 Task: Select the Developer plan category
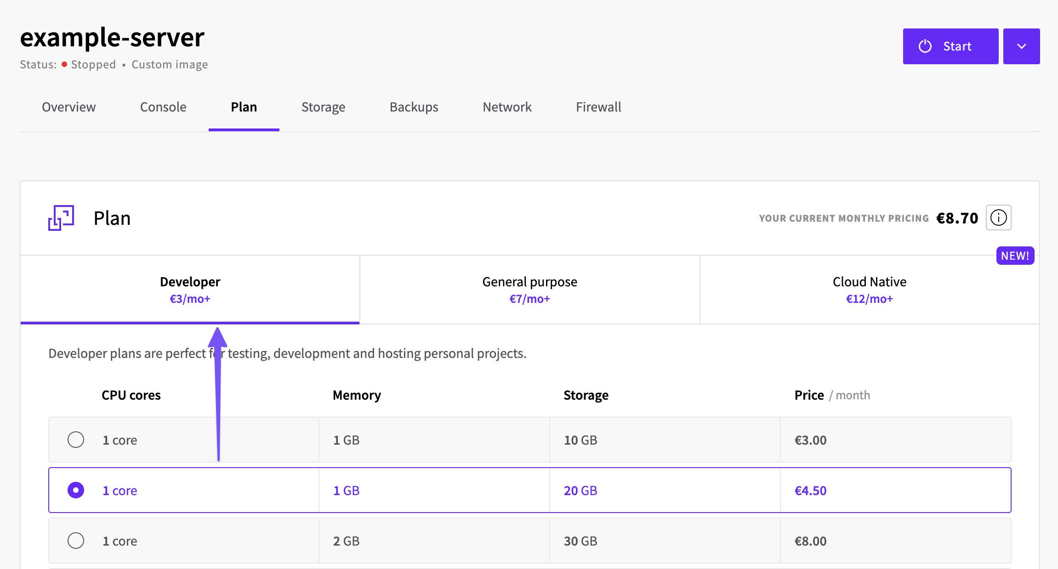(x=190, y=290)
